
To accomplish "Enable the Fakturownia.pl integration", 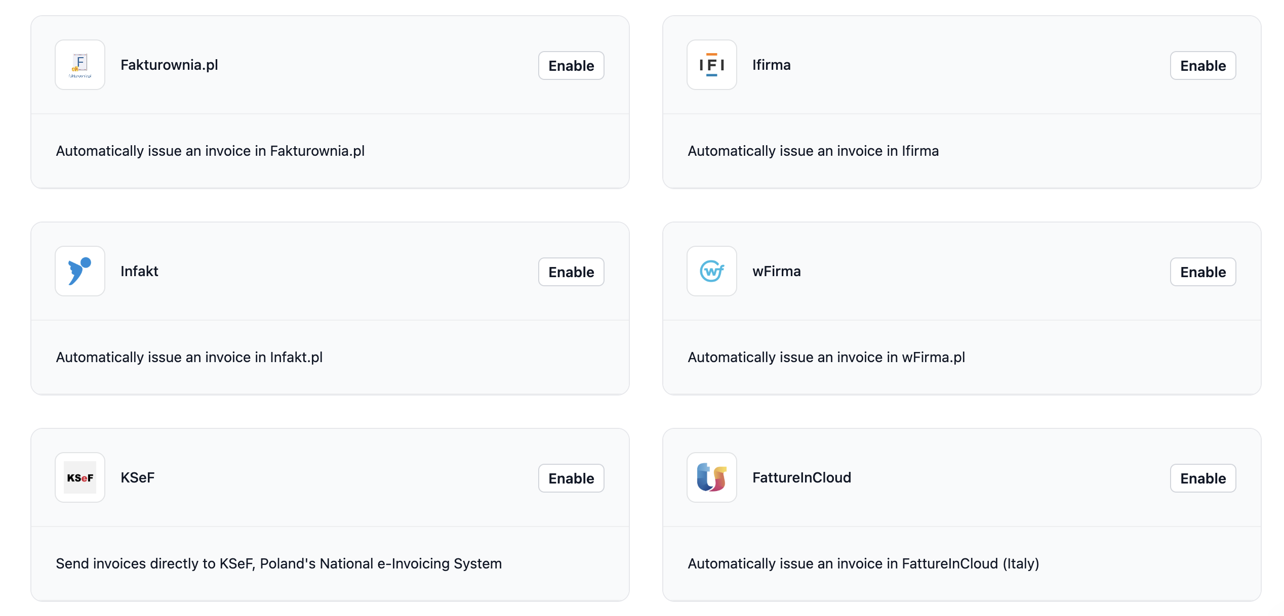I will pos(571,66).
